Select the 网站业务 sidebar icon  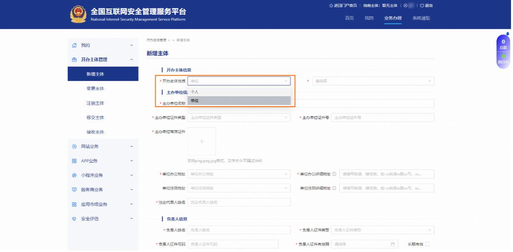(74, 146)
